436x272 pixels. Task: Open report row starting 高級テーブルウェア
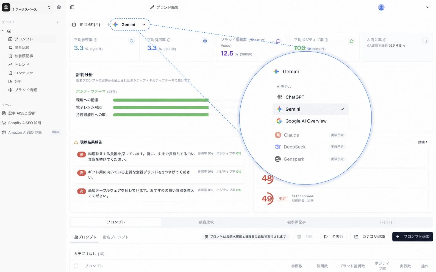click(159, 193)
